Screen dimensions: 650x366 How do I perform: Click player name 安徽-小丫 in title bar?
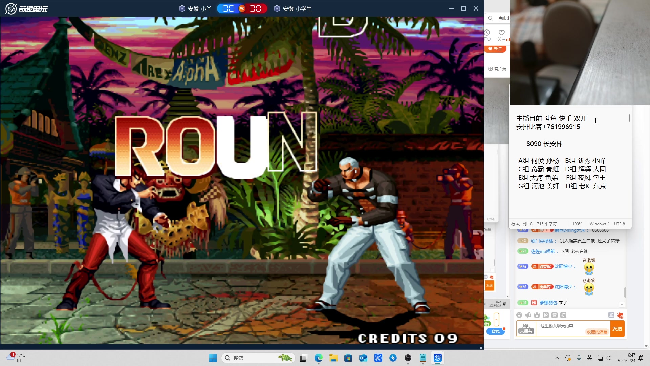199,9
